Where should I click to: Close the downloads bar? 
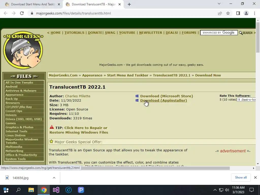point(255,177)
